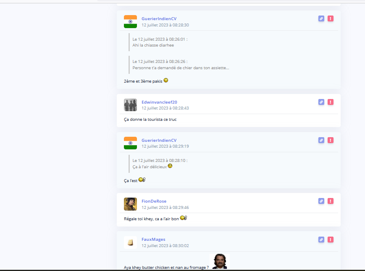The width and height of the screenshot is (365, 271).
Task: Open FionDeRose's username link
Action: click(154, 201)
